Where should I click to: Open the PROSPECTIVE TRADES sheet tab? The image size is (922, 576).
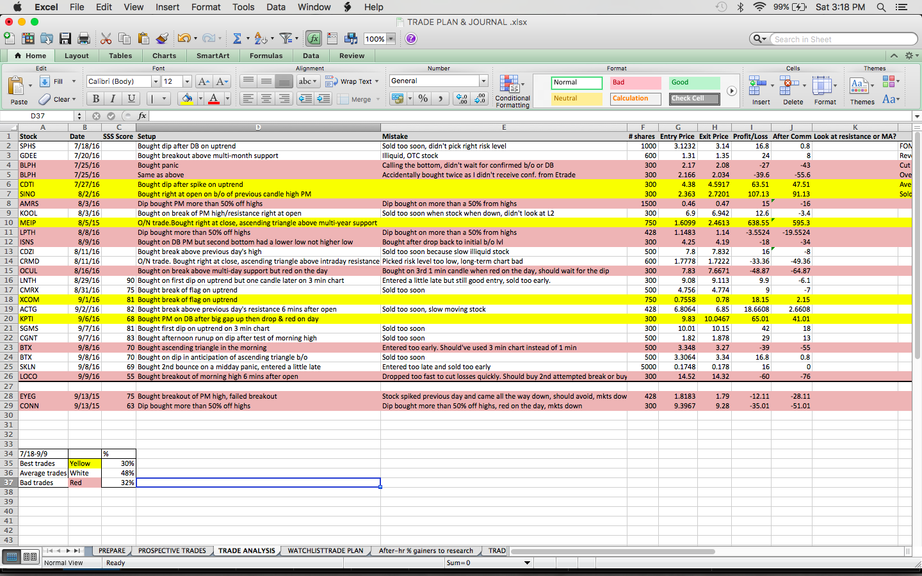click(172, 550)
